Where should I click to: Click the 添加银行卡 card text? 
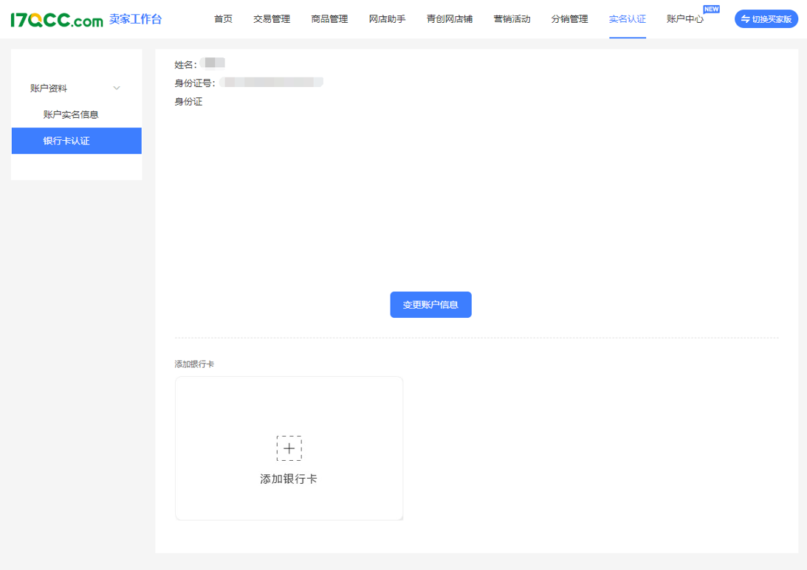click(x=289, y=479)
